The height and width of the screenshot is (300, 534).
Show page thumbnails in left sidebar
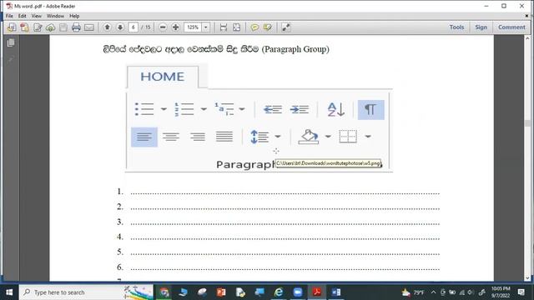click(x=11, y=42)
